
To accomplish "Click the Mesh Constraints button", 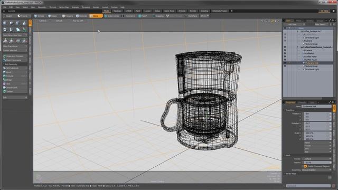I will pyautogui.click(x=15, y=60).
